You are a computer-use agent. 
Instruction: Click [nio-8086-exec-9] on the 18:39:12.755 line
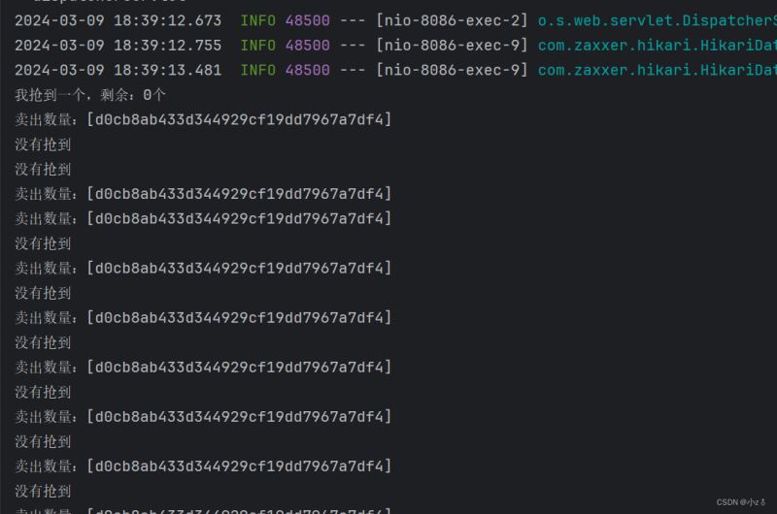point(453,46)
